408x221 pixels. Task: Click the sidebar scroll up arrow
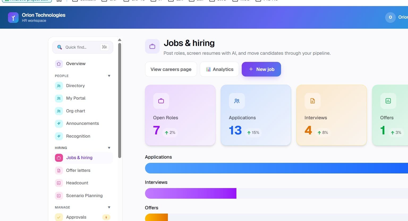tap(120, 40)
